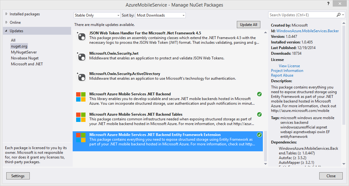Click the search magnifier icon
Screen dimensions: 349x186
click(339, 15)
